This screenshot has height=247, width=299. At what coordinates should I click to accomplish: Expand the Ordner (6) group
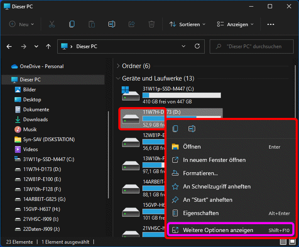118,66
